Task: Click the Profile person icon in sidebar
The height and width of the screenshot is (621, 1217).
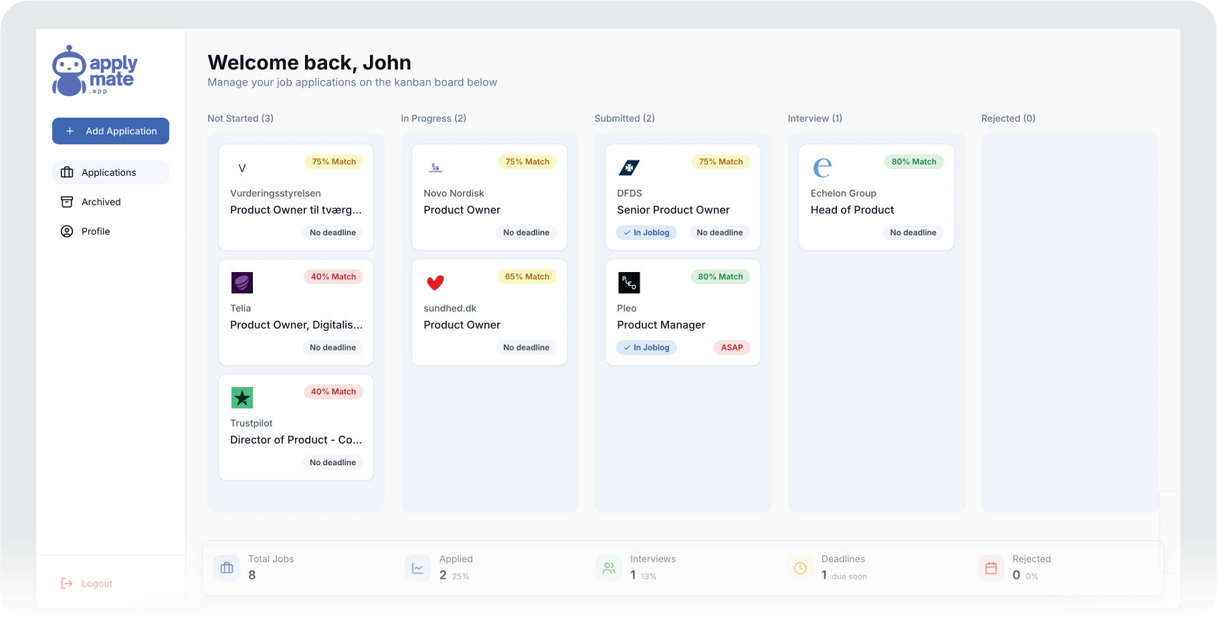Action: pos(68,231)
